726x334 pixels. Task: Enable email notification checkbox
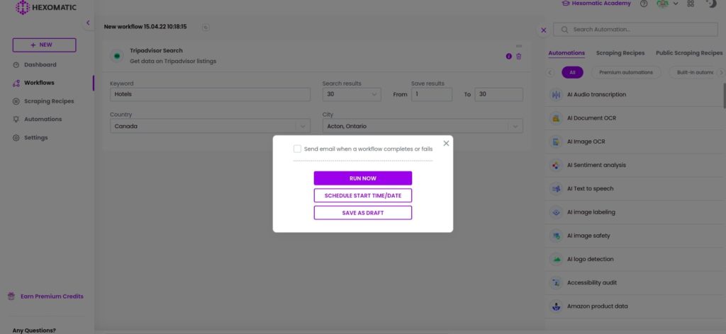click(297, 149)
